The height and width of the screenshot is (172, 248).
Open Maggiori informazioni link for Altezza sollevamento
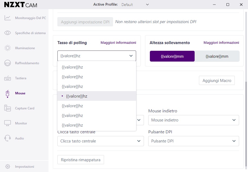[x=221, y=42]
